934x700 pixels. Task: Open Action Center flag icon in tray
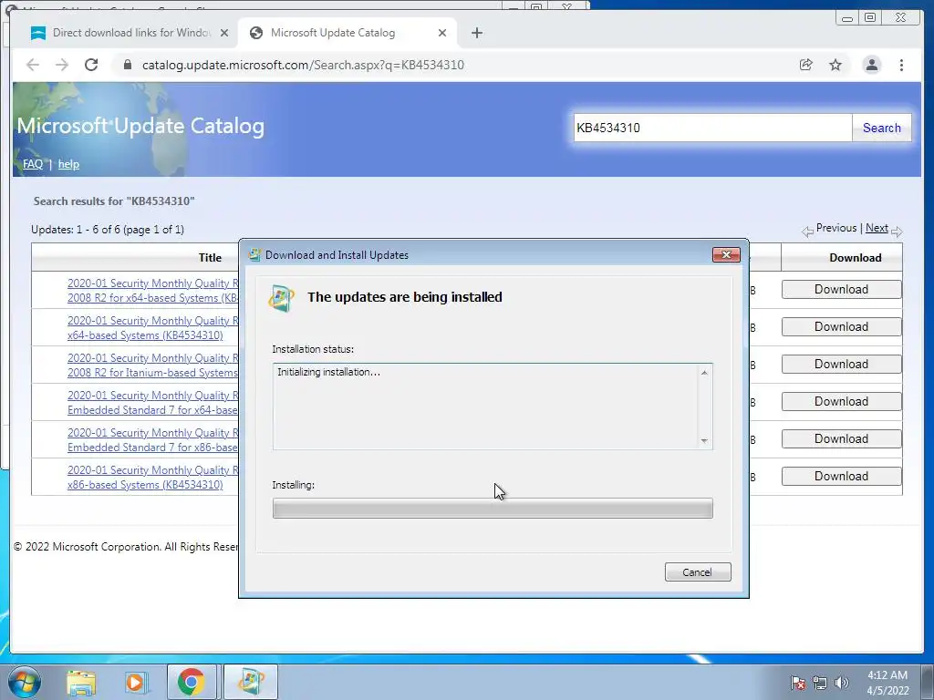pos(798,683)
